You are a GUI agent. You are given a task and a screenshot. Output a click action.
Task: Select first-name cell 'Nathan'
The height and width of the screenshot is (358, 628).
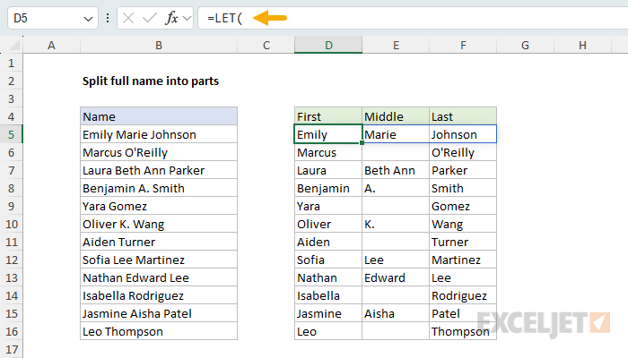328,277
